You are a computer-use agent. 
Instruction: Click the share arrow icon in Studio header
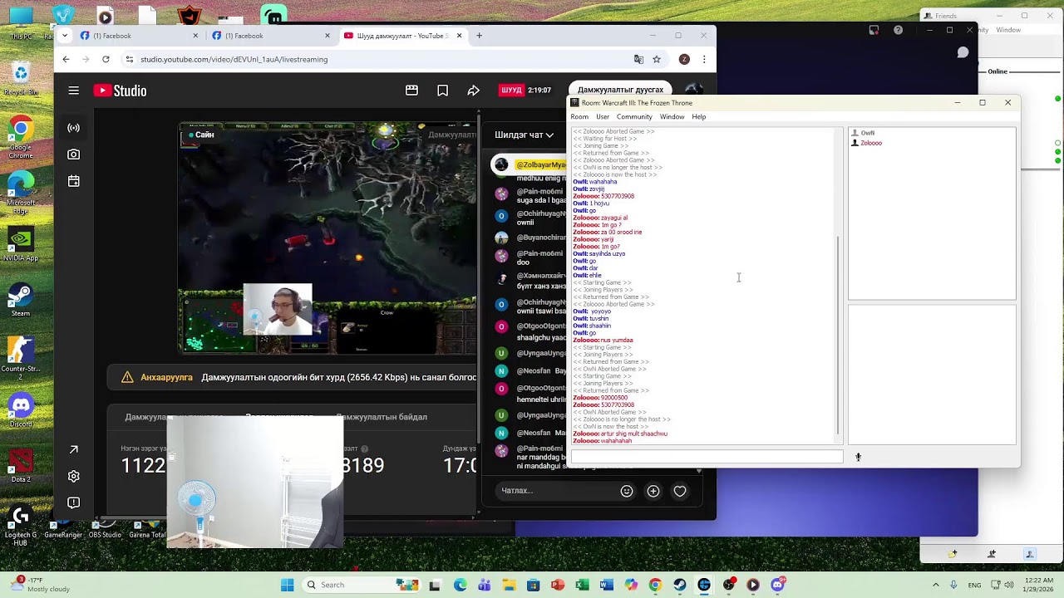[x=473, y=91]
